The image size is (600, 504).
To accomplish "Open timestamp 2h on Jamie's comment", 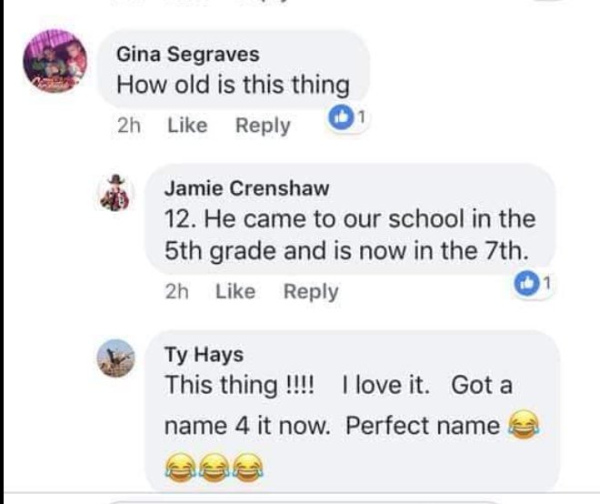I will pos(176,291).
